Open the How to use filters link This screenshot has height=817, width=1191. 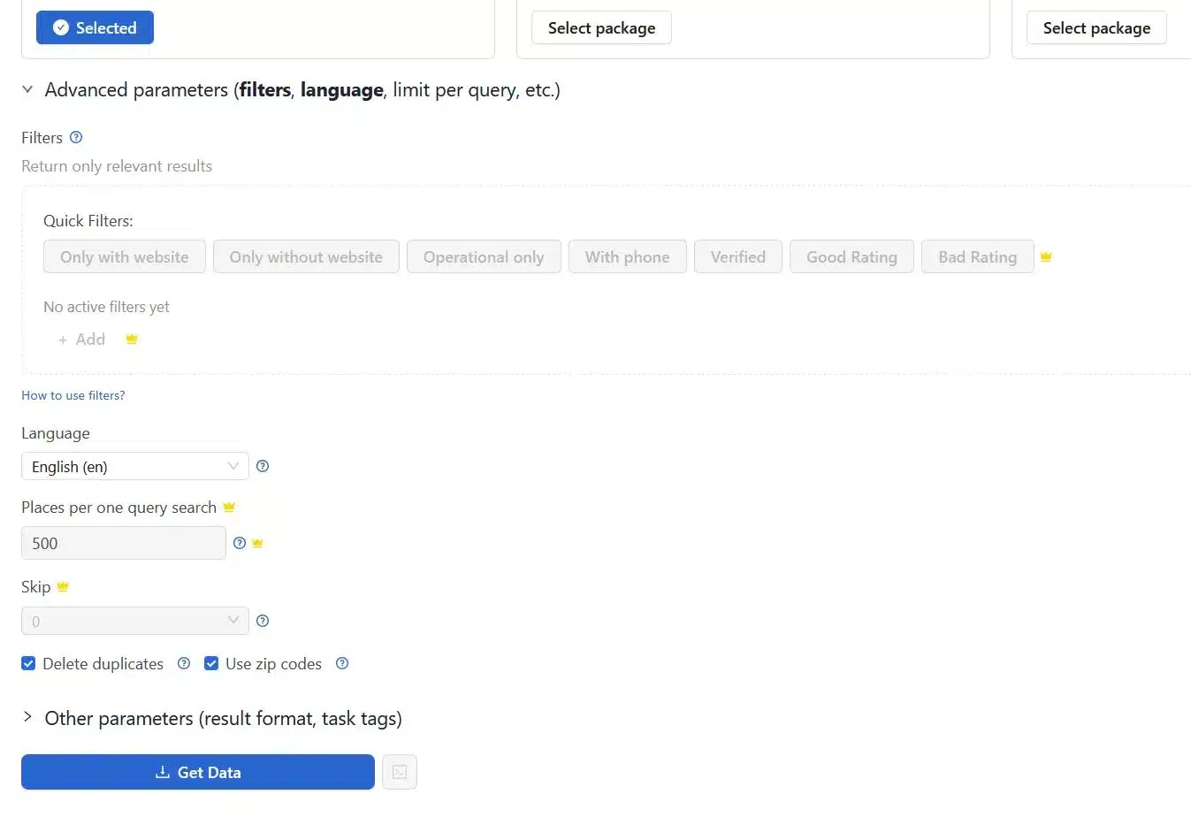click(x=73, y=395)
